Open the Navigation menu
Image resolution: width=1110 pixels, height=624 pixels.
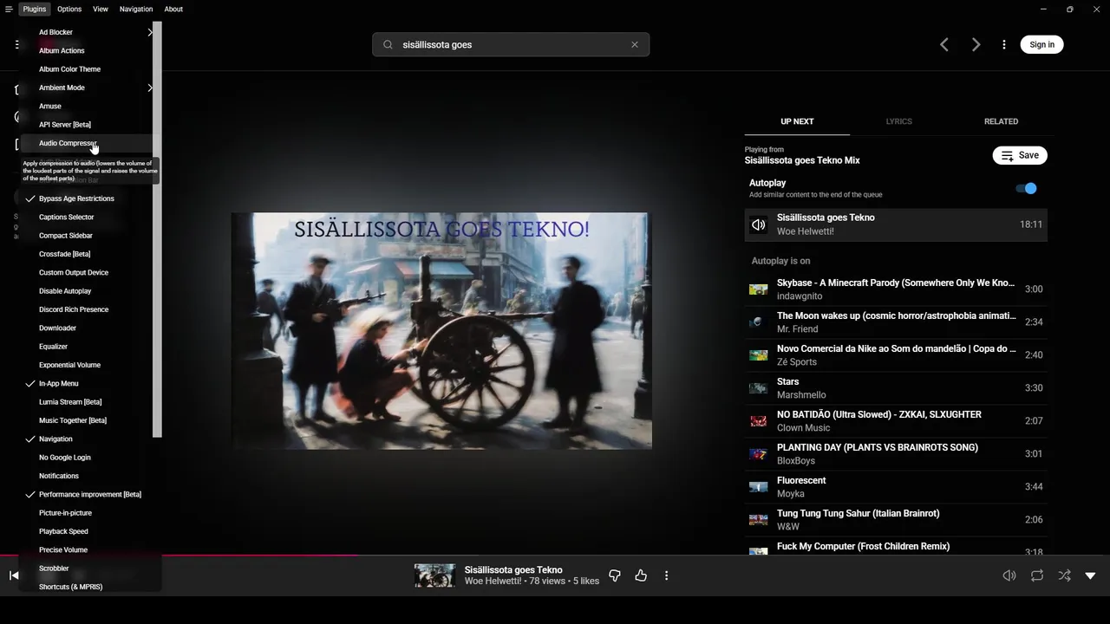pyautogui.click(x=136, y=9)
